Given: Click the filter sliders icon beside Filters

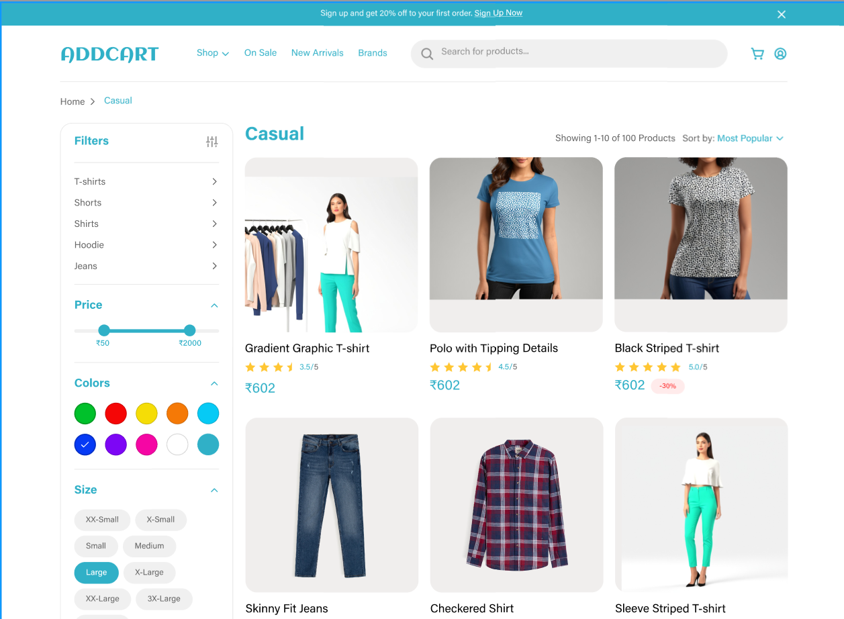Looking at the screenshot, I should (x=212, y=142).
